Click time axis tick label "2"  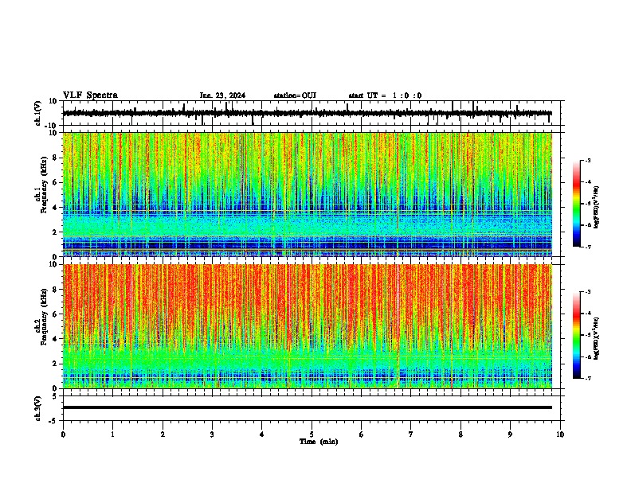[x=163, y=434]
